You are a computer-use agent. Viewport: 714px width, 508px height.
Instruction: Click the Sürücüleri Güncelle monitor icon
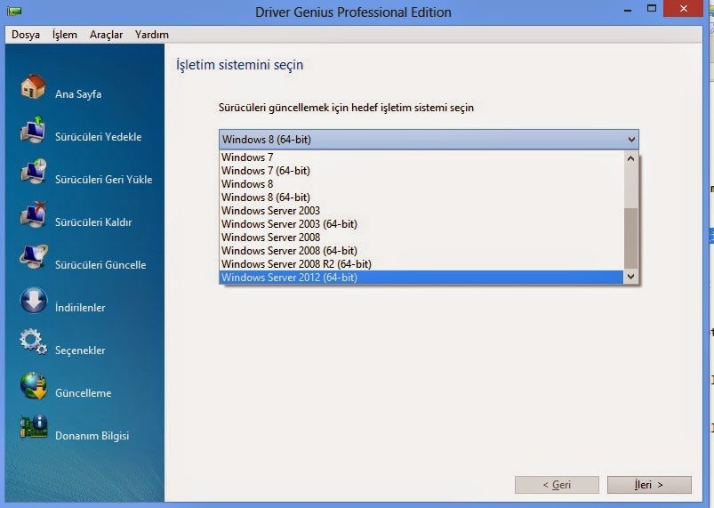click(33, 257)
